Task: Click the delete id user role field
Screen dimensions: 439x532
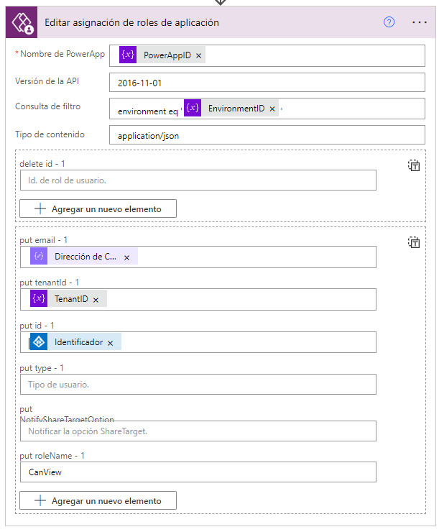Action: tap(198, 180)
